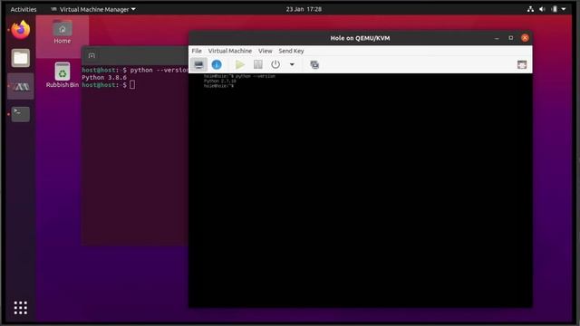Screen dimensions: 580x326
Task: Switch to fullscreen view icon
Action: (522, 64)
